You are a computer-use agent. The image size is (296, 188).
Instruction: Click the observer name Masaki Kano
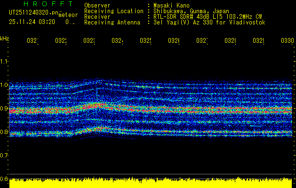pos(171,6)
